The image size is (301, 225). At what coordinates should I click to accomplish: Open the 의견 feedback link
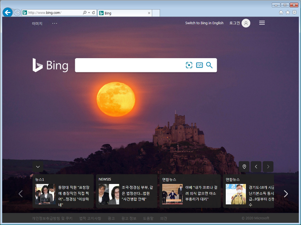(x=164, y=218)
